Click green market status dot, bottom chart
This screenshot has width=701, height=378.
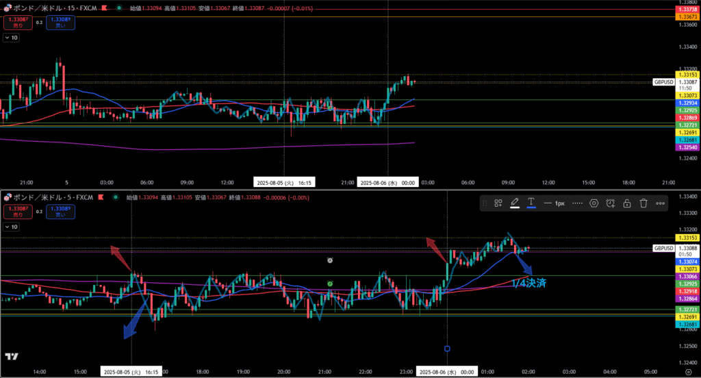click(115, 197)
